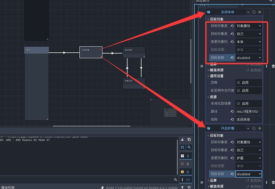Click the pin icon in the bottom status bar

coord(183,187)
